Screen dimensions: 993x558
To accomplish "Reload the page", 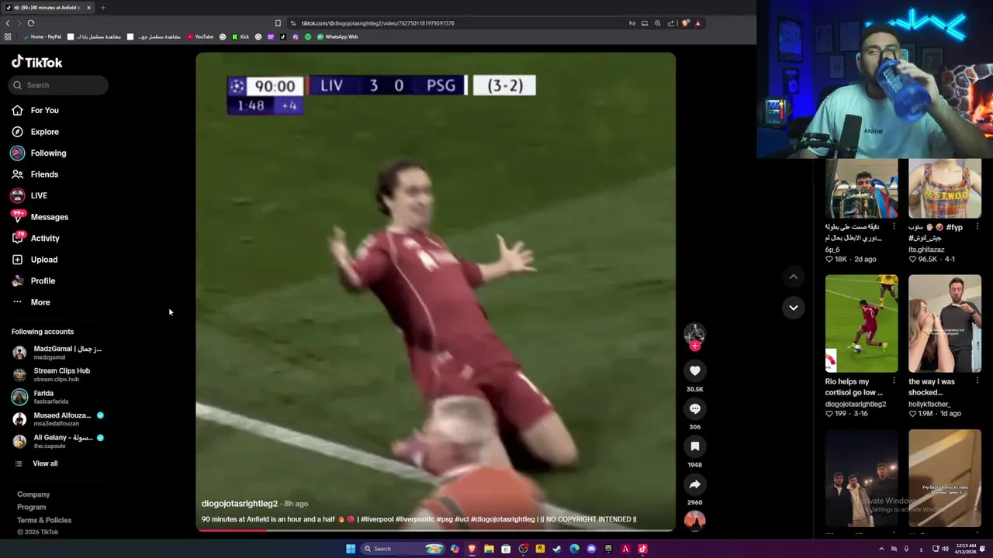I will coord(31,23).
